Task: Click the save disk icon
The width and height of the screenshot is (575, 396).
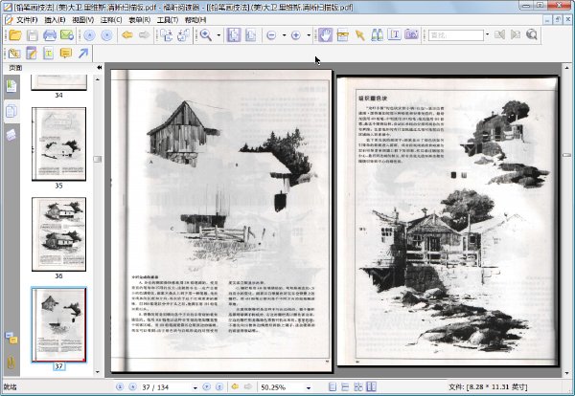Action: click(x=33, y=35)
